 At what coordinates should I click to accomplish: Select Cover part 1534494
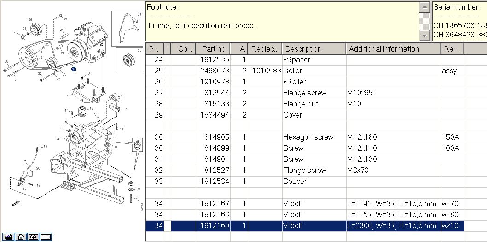(x=305, y=115)
